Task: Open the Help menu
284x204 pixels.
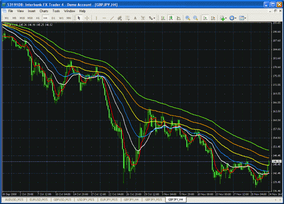Action: point(82,11)
